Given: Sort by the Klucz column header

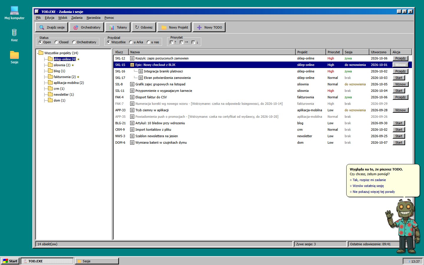Looking at the screenshot, I should click(121, 52).
